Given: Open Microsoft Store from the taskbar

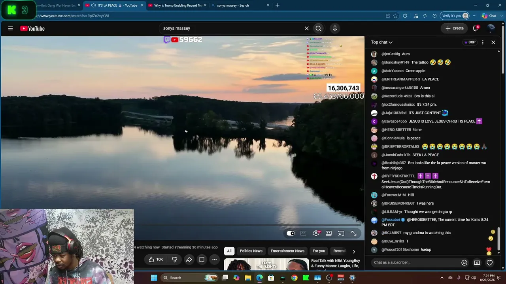Looking at the screenshot, I should point(271,278).
